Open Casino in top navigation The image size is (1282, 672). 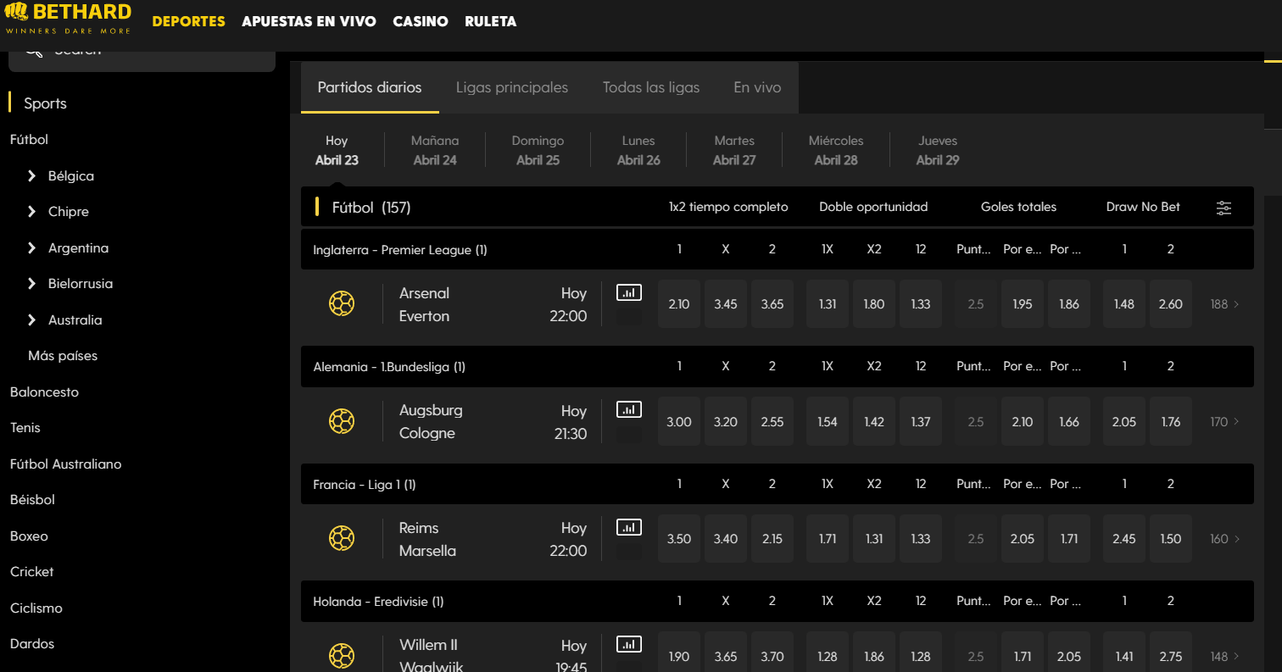tap(421, 22)
